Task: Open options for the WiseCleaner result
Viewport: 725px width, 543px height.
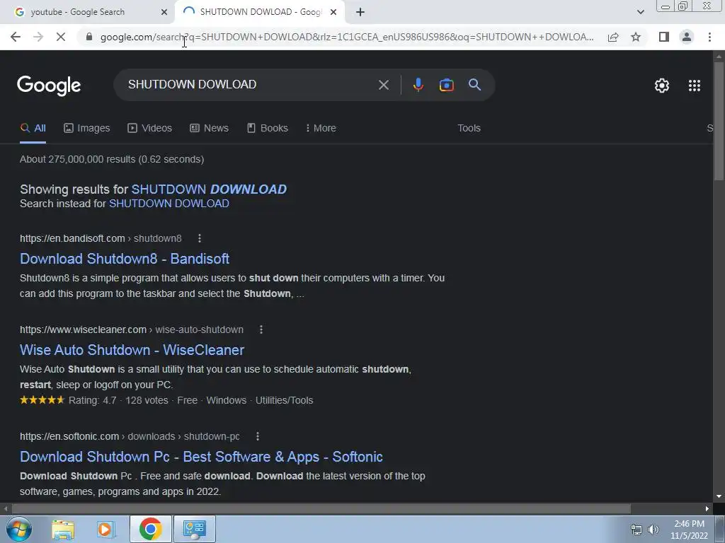Action: click(x=261, y=329)
